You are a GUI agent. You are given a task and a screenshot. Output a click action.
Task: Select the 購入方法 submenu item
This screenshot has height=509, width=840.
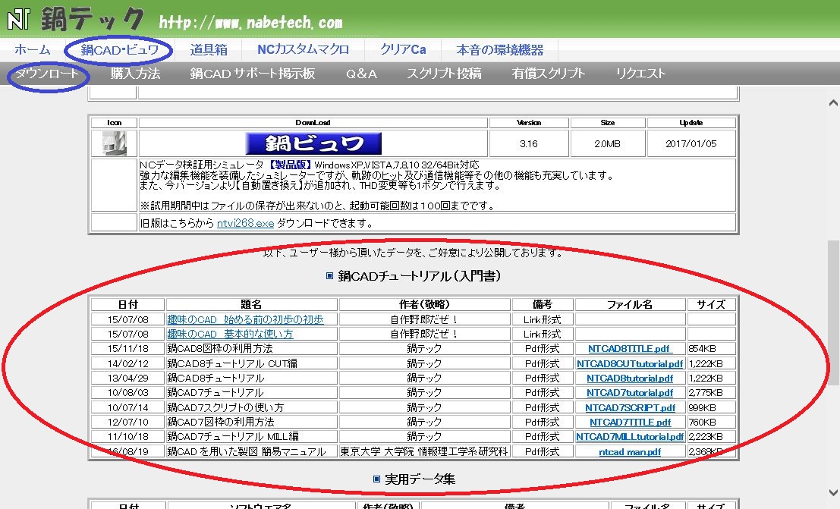point(136,74)
